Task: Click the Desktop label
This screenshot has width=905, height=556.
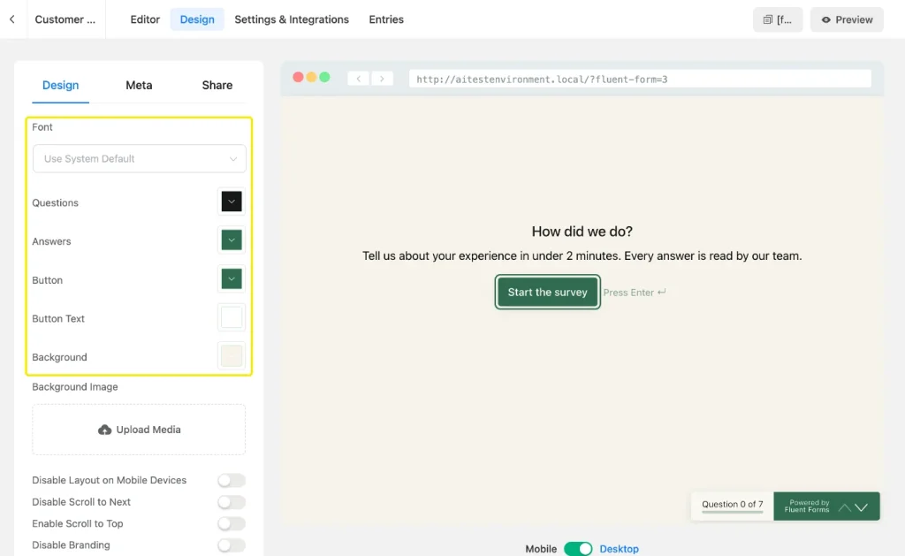Action: coord(620,549)
